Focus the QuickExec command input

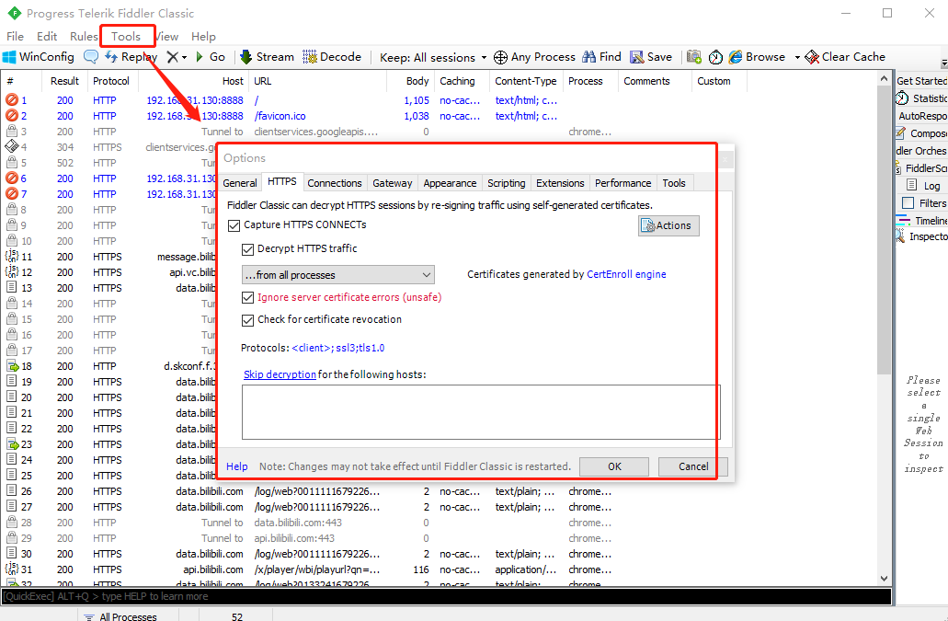pyautogui.click(x=446, y=596)
